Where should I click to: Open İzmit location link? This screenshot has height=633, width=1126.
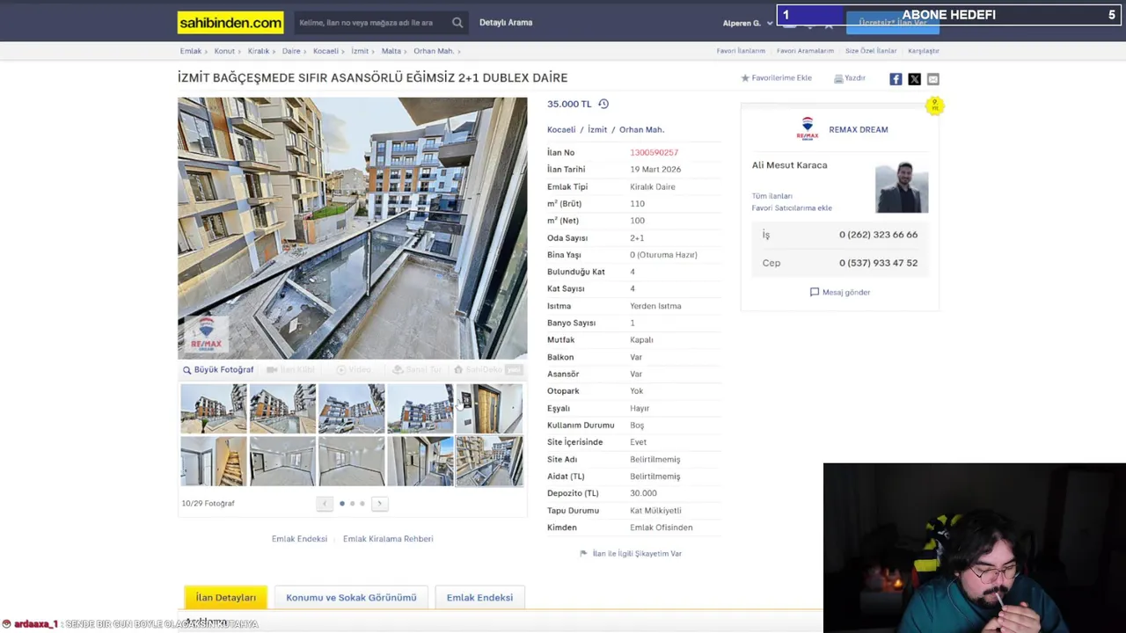597,129
